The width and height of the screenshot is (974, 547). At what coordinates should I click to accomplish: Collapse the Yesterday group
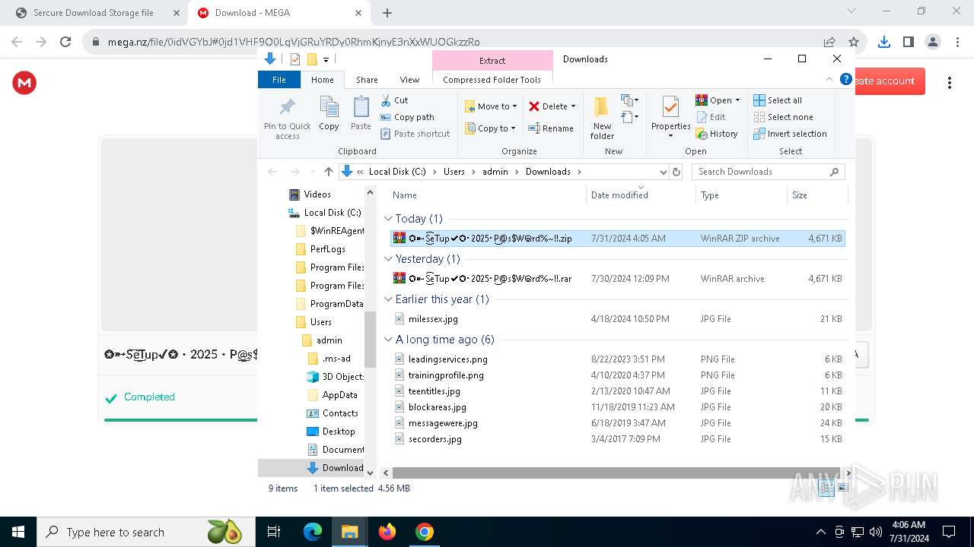pos(388,259)
